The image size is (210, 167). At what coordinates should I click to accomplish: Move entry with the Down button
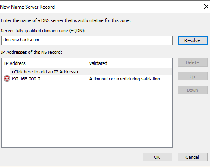point(192,90)
